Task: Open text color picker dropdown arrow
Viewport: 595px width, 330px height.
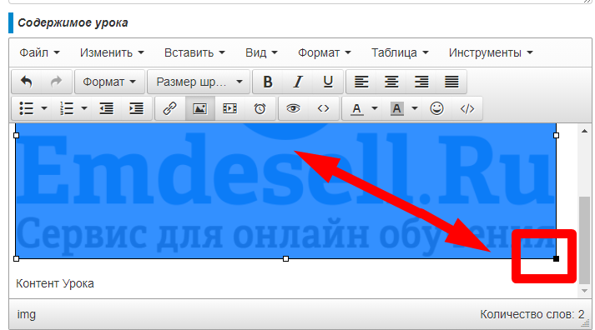Action: tap(375, 108)
